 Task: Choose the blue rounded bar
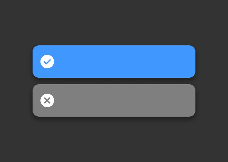click(x=114, y=62)
